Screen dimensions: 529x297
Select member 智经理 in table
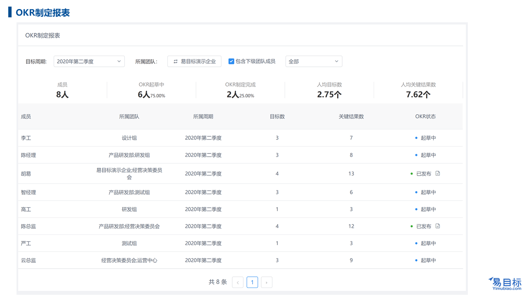[29, 192]
